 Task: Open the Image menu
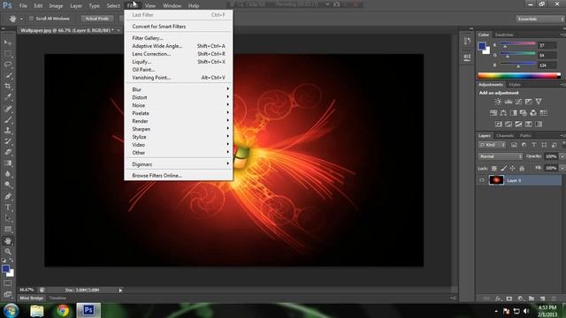(x=56, y=6)
